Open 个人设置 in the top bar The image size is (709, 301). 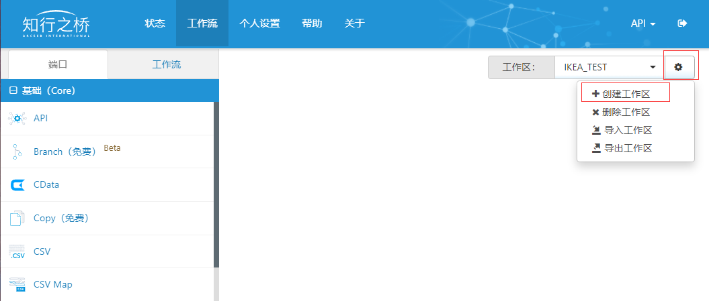tap(259, 23)
